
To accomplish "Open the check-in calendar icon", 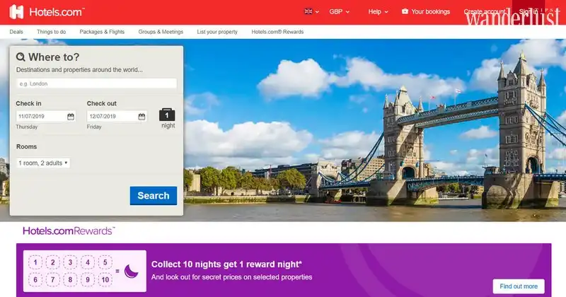I will pyautogui.click(x=71, y=116).
